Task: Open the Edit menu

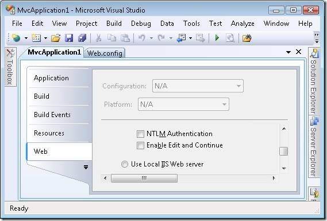Action: pos(37,24)
